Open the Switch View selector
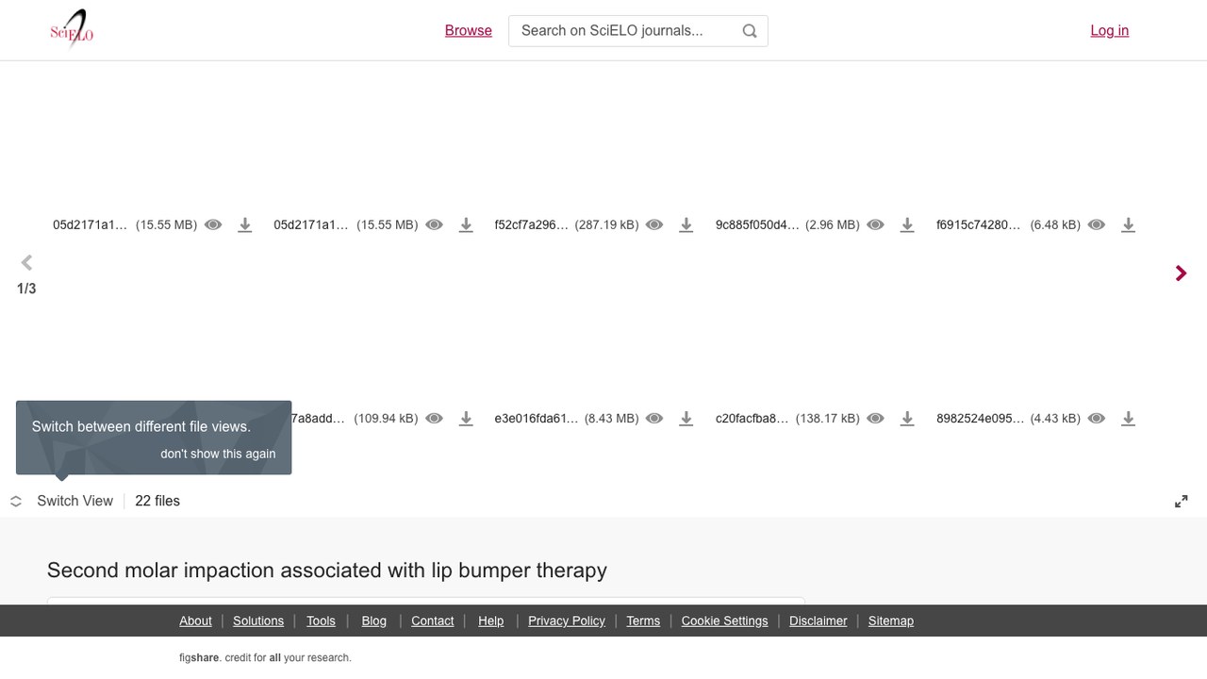Viewport: 1207px width, 679px height. [x=62, y=502]
